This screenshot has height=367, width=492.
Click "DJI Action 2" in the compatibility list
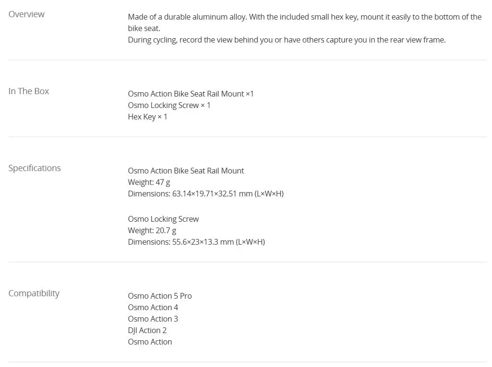(x=147, y=331)
